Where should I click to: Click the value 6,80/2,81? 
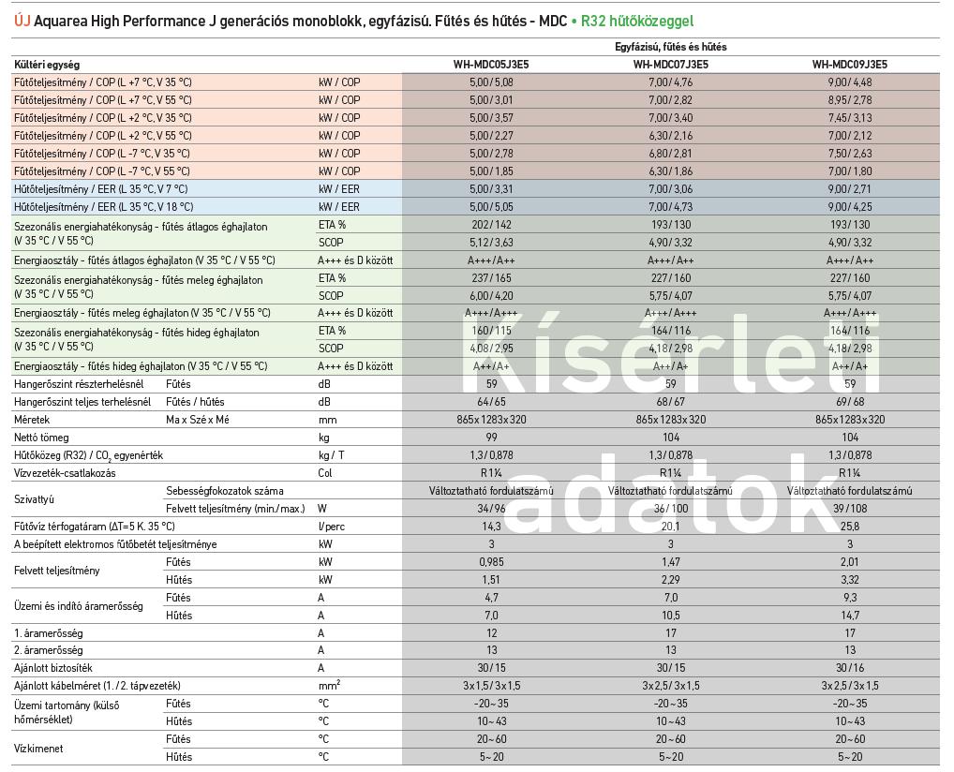coord(670,154)
